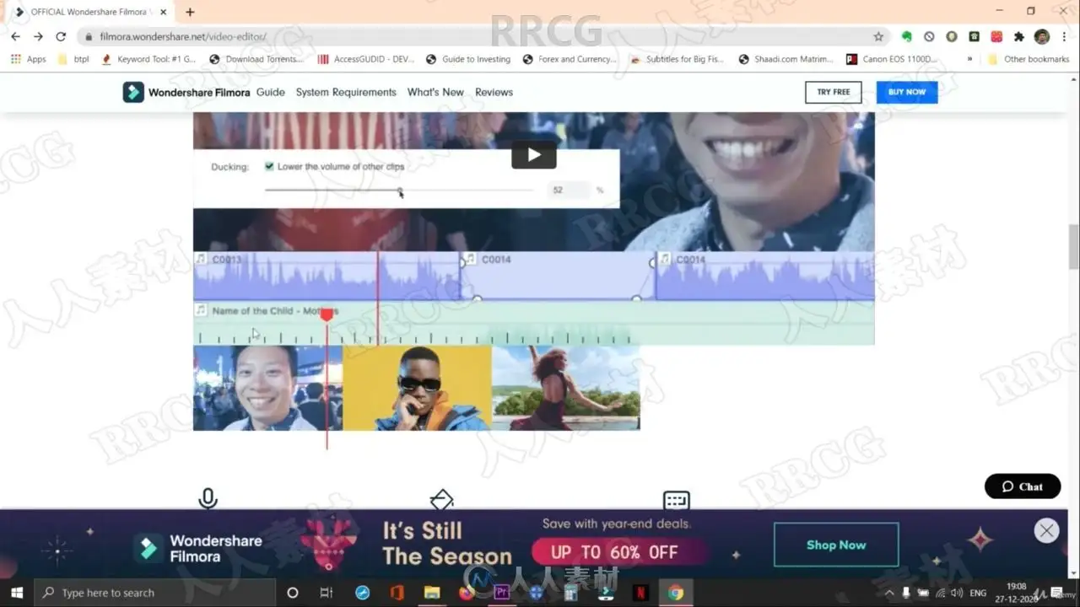Image resolution: width=1080 pixels, height=607 pixels.
Task: Open the Wondershare Filmora logo home link
Action: (x=186, y=92)
